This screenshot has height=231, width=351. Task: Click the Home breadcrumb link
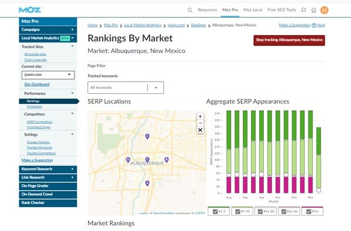click(x=92, y=25)
